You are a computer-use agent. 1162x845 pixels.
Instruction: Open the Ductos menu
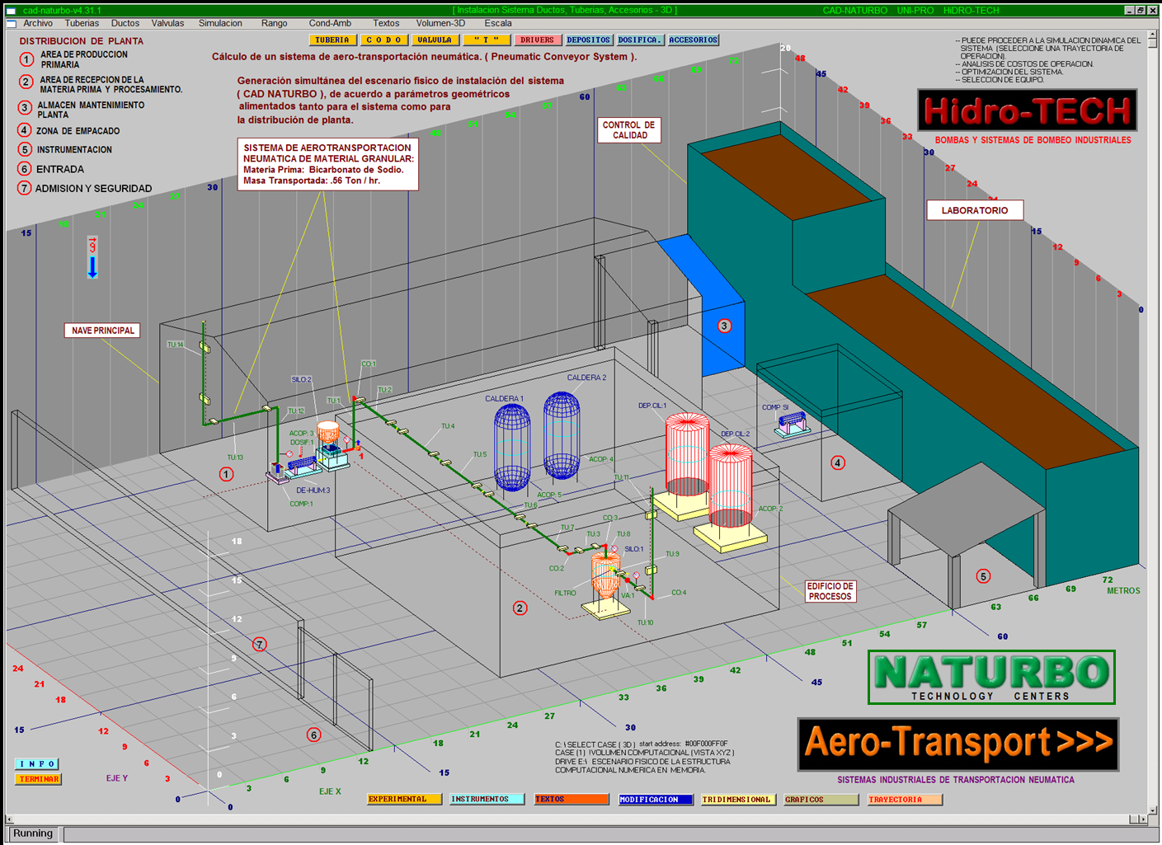pyautogui.click(x=125, y=23)
